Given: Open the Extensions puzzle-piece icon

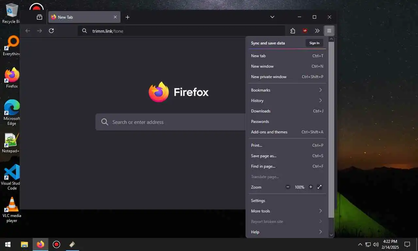Looking at the screenshot, I should coord(293,31).
